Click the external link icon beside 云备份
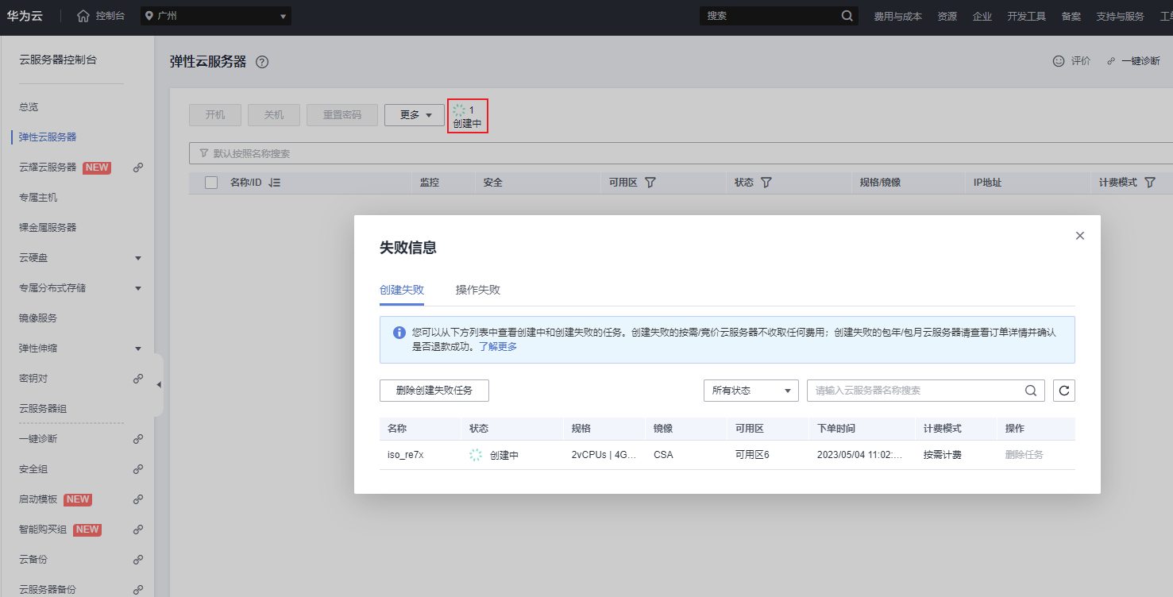 pos(139,559)
